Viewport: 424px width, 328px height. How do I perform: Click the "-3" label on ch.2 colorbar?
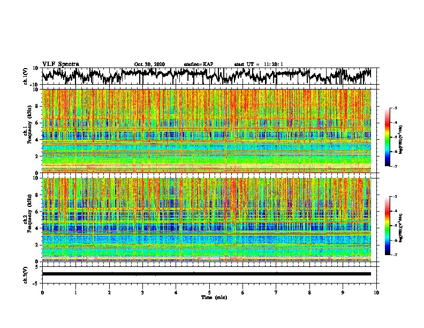[395, 197]
